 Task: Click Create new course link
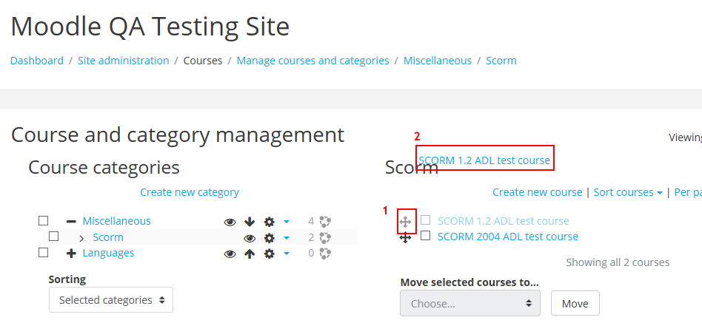[x=538, y=192]
